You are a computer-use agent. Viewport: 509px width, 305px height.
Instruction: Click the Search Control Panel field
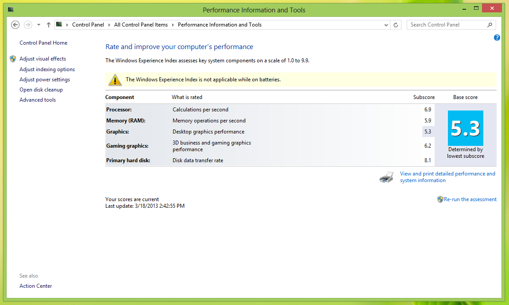446,25
